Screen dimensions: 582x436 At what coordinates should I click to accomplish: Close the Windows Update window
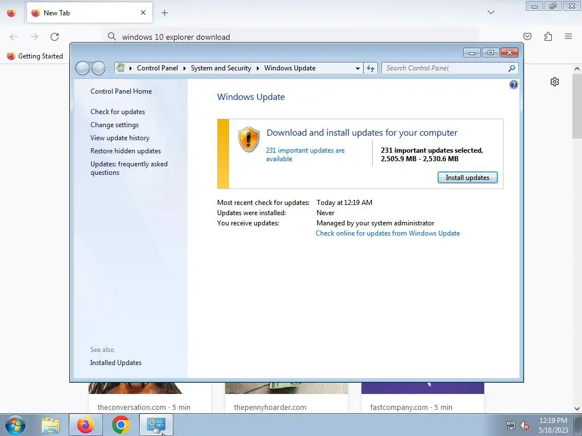click(x=509, y=53)
